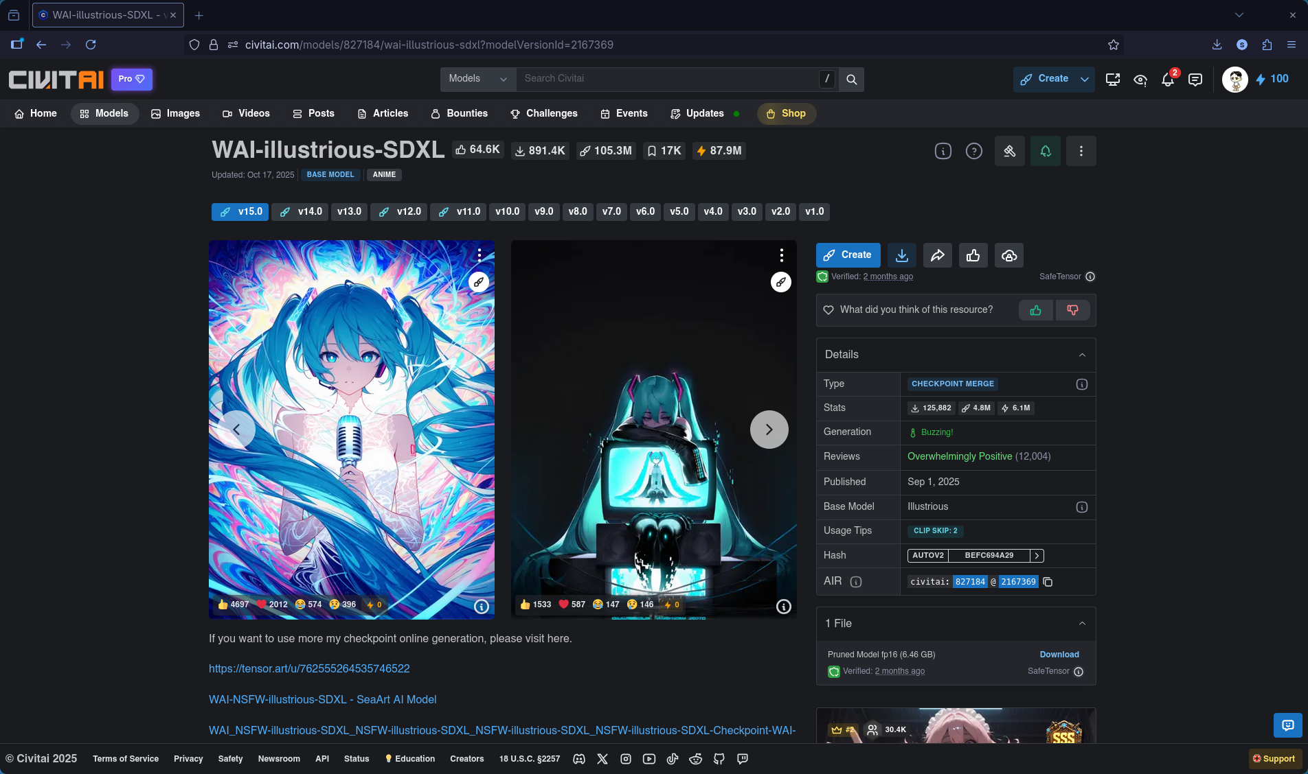The height and width of the screenshot is (774, 1308).
Task: Open the Models search-type dropdown
Action: tap(477, 79)
